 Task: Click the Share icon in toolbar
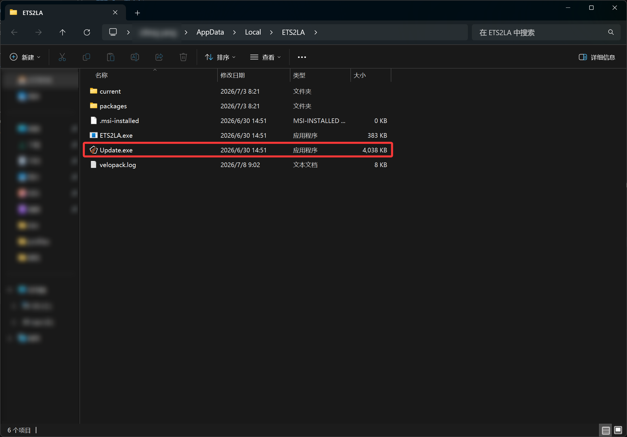159,57
